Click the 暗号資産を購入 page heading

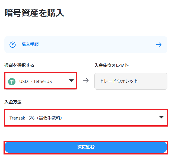click(x=34, y=13)
